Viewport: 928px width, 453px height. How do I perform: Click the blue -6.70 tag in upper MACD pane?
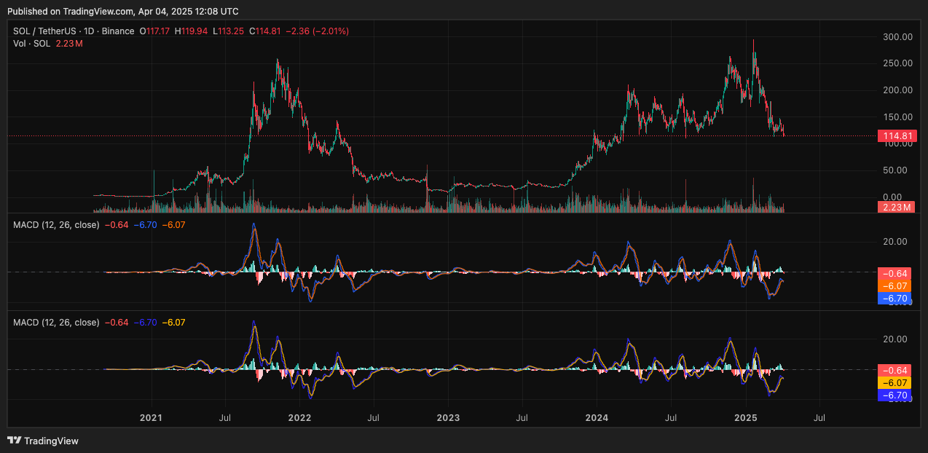tap(894, 299)
